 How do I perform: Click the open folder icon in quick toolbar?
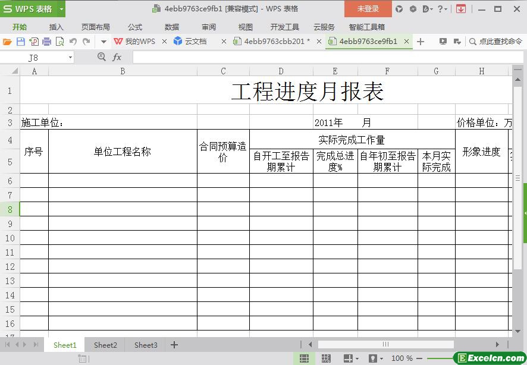7,42
